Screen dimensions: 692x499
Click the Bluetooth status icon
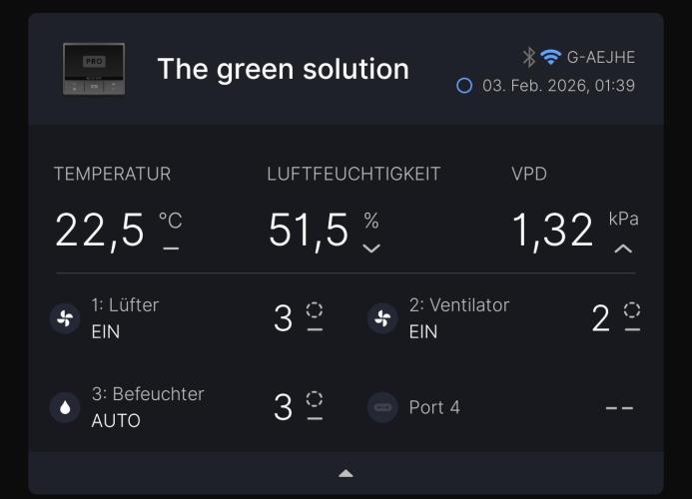(x=529, y=57)
